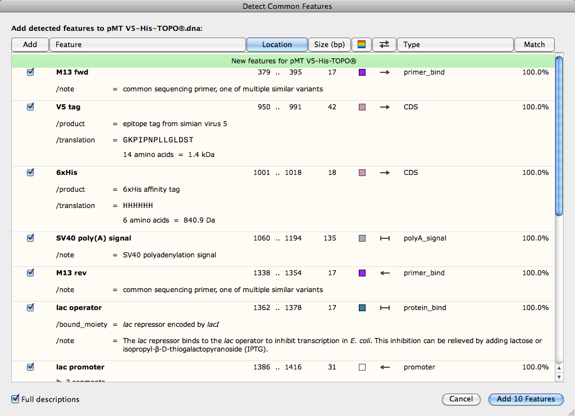Image resolution: width=575 pixels, height=416 pixels.
Task: Click the directionality arrows column header icon
Action: click(384, 44)
